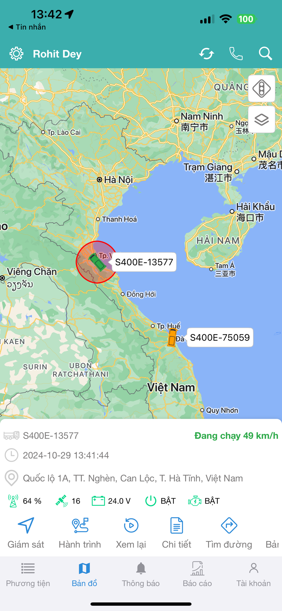
Task: Go to Tài khoản account tab
Action: pos(254,575)
